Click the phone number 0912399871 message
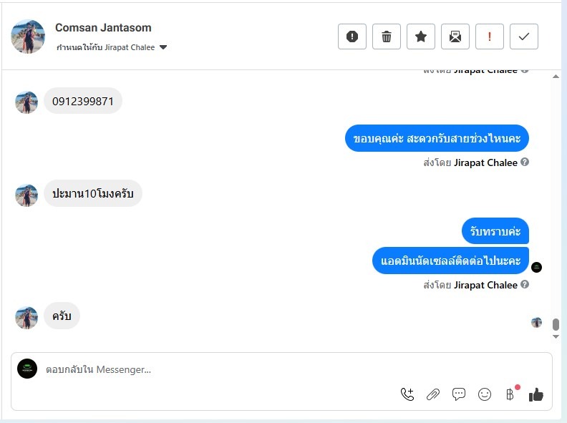 [x=83, y=101]
